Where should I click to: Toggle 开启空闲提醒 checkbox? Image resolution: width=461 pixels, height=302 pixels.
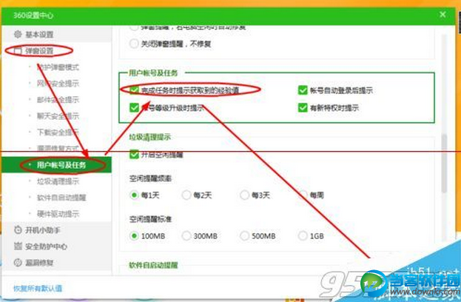pyautogui.click(x=135, y=154)
